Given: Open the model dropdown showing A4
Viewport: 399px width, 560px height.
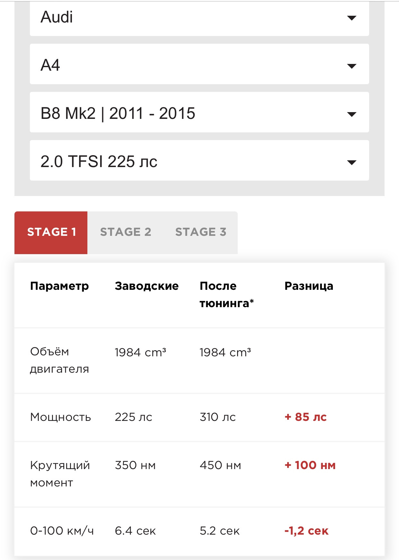Looking at the screenshot, I should (199, 66).
